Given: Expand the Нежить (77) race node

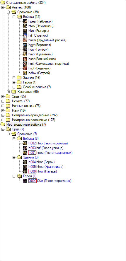Looking at the screenshot, I should tap(3, 101).
